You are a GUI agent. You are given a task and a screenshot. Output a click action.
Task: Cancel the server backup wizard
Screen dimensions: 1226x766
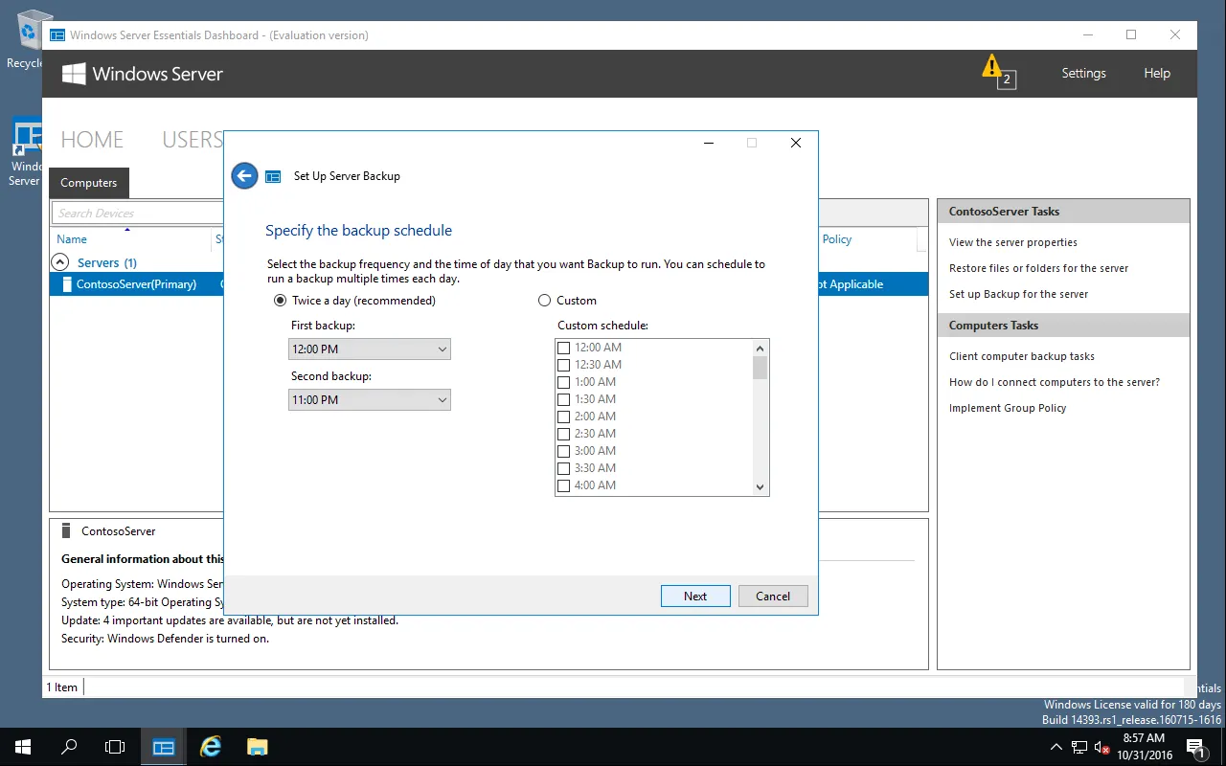773,596
